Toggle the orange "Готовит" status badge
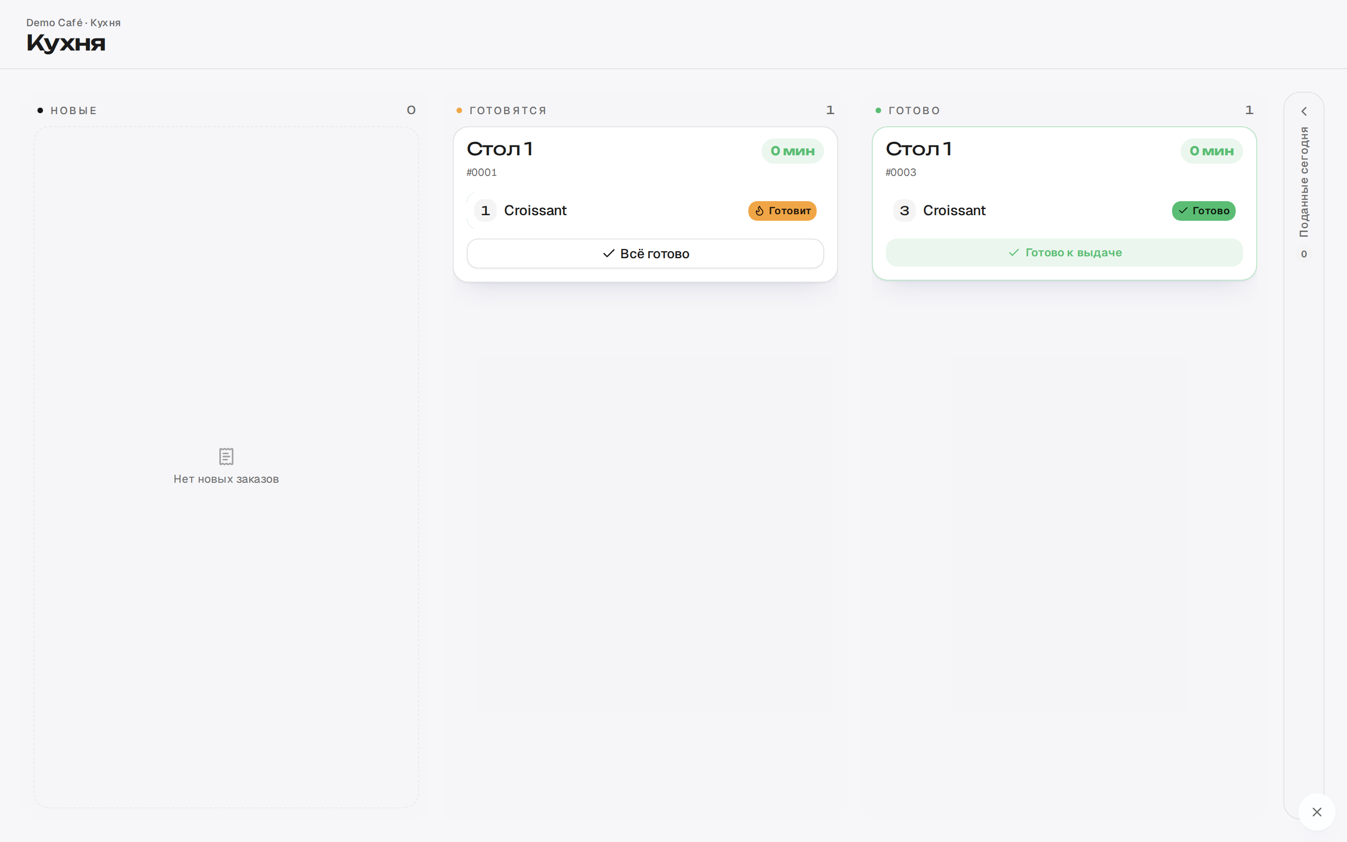 tap(782, 210)
